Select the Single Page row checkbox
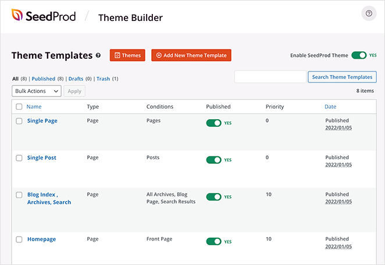This screenshot has width=385, height=265. pos(19,121)
